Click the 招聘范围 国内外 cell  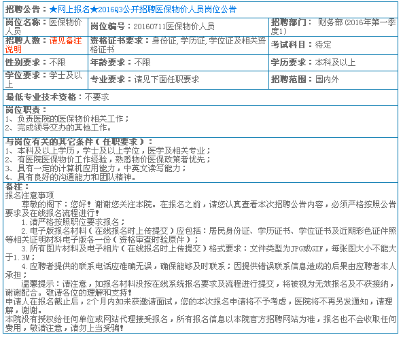(334, 80)
